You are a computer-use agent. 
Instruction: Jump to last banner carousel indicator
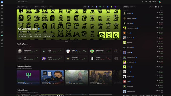78,41
